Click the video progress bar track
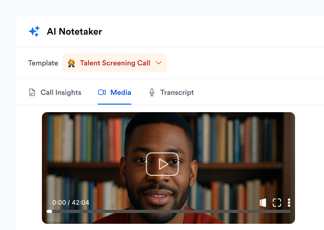This screenshot has height=230, width=324. [x=169, y=211]
